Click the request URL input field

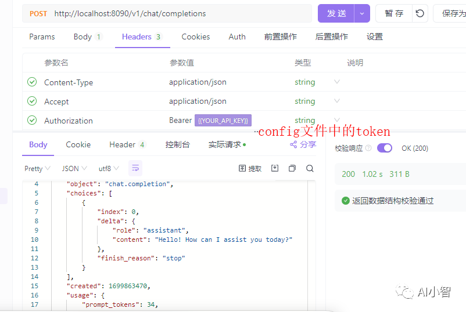click(x=167, y=13)
